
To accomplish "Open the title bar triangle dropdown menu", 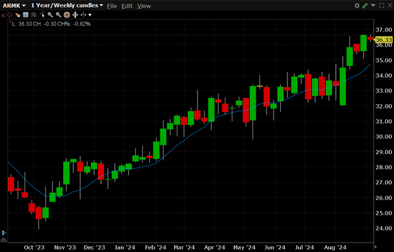I will (x=373, y=5).
